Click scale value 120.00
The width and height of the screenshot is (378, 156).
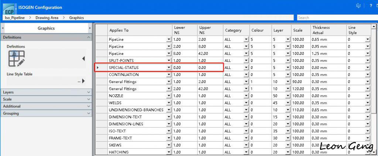(300, 89)
